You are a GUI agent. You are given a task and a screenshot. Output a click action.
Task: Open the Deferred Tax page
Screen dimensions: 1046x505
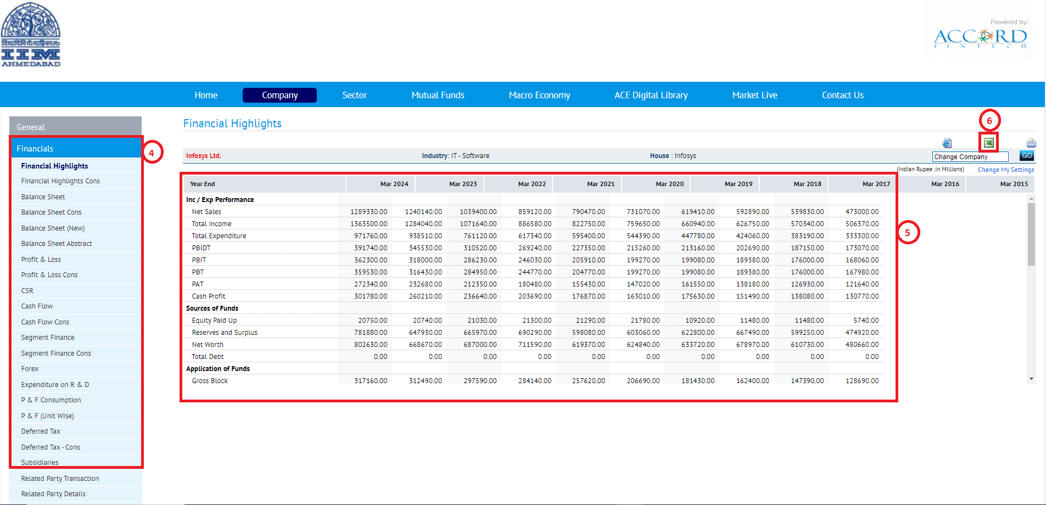pos(41,431)
